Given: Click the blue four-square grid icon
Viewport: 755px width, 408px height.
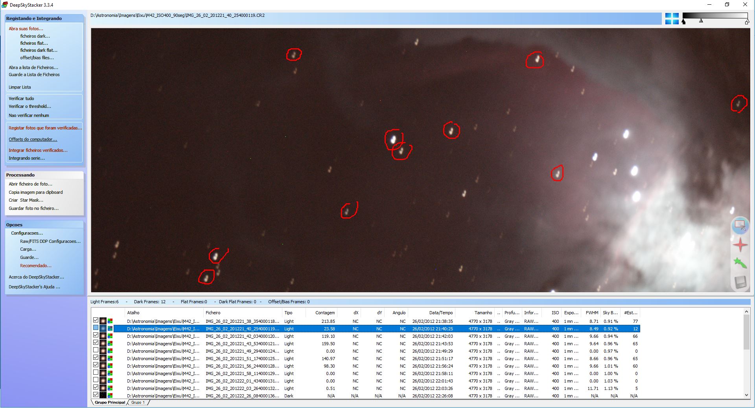Looking at the screenshot, I should click(x=672, y=18).
